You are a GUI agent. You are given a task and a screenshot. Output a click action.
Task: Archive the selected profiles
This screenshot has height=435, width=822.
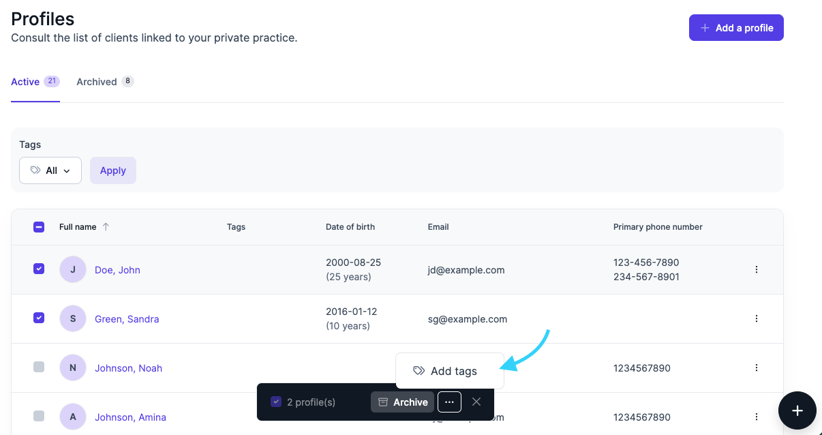point(402,402)
